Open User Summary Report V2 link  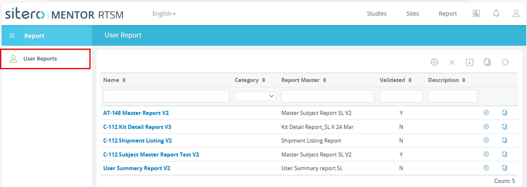coord(137,168)
